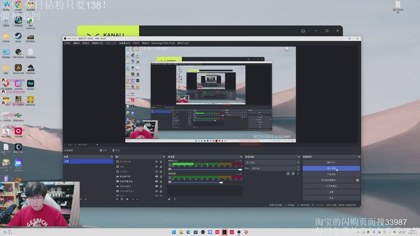
Task: Open View menu in OBS
Action: click(x=86, y=43)
